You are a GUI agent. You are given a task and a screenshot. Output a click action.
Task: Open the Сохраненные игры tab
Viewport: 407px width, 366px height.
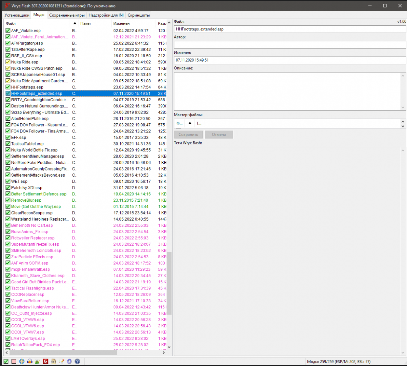point(67,15)
